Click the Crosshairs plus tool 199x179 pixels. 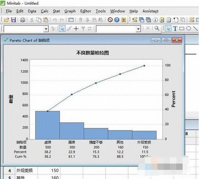click(76, 29)
